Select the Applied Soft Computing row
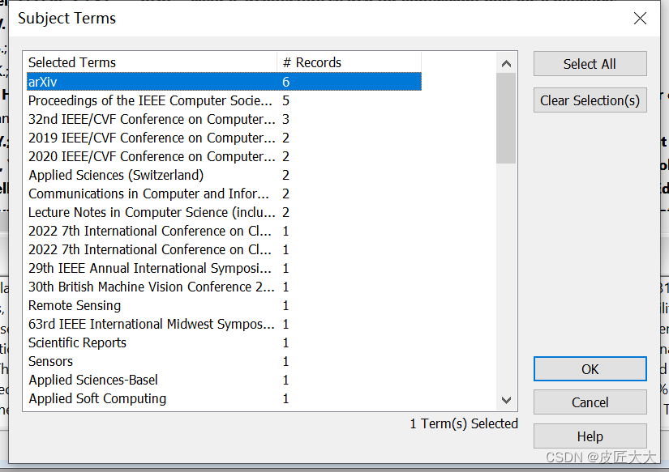669x472 pixels. tap(224, 398)
